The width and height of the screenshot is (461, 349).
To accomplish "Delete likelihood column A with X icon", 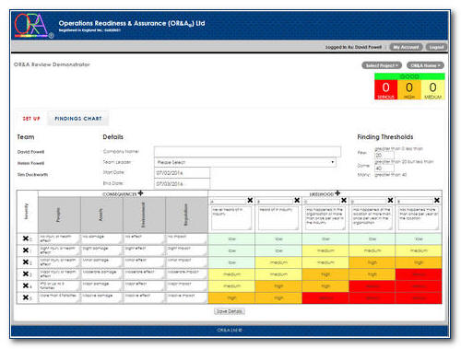I will point(250,201).
